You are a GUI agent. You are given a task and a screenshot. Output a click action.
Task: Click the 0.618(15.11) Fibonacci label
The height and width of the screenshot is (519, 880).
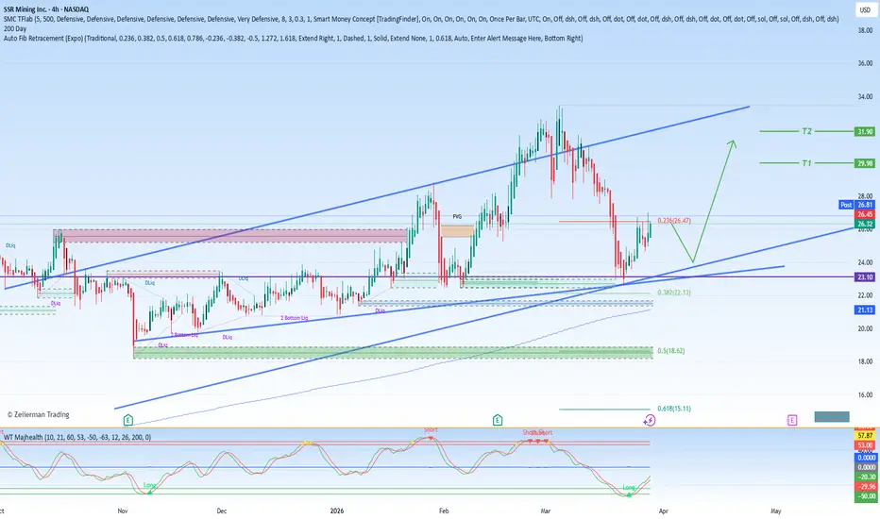click(x=674, y=409)
